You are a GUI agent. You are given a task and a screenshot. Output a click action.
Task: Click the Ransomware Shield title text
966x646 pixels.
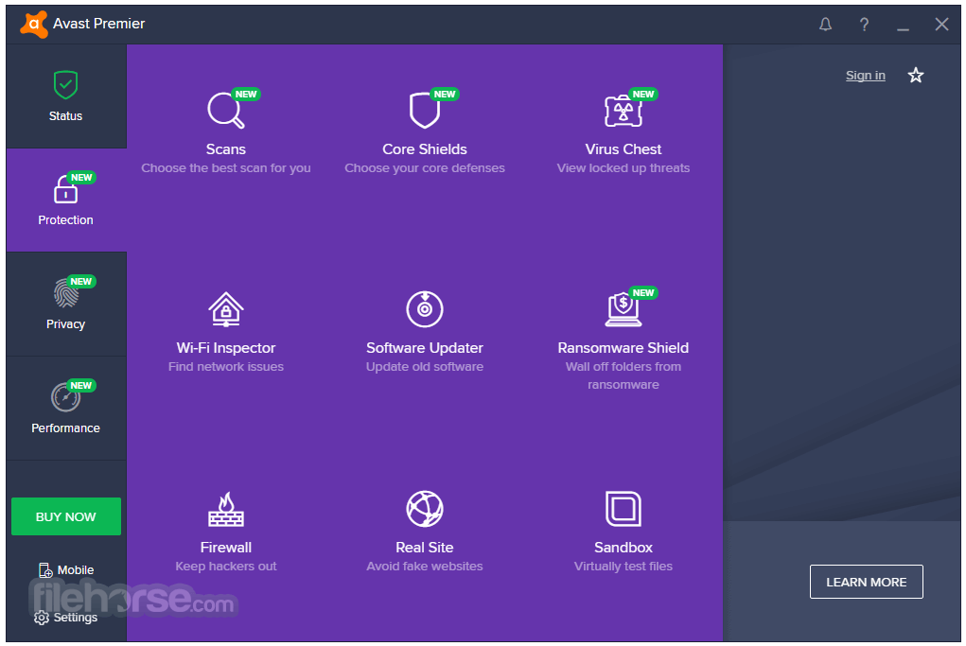tap(623, 348)
